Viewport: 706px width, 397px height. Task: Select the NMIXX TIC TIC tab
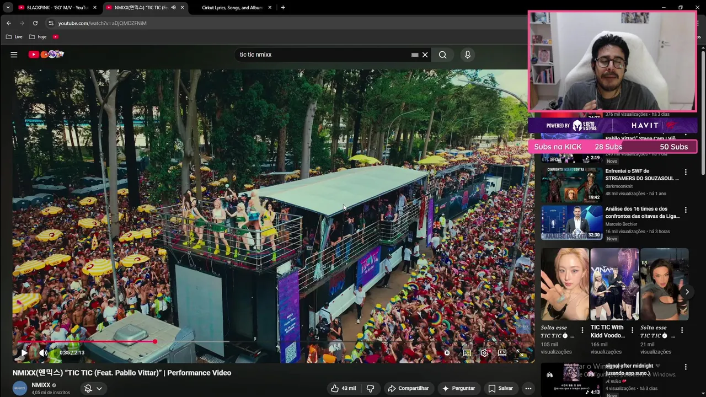[143, 8]
